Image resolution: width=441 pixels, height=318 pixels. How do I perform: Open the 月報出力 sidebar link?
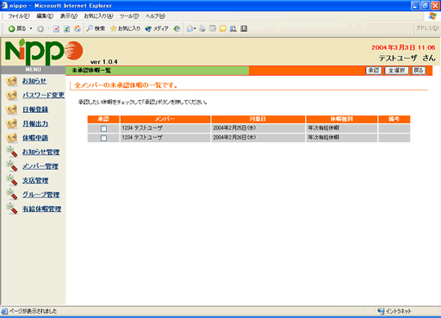[x=35, y=124]
